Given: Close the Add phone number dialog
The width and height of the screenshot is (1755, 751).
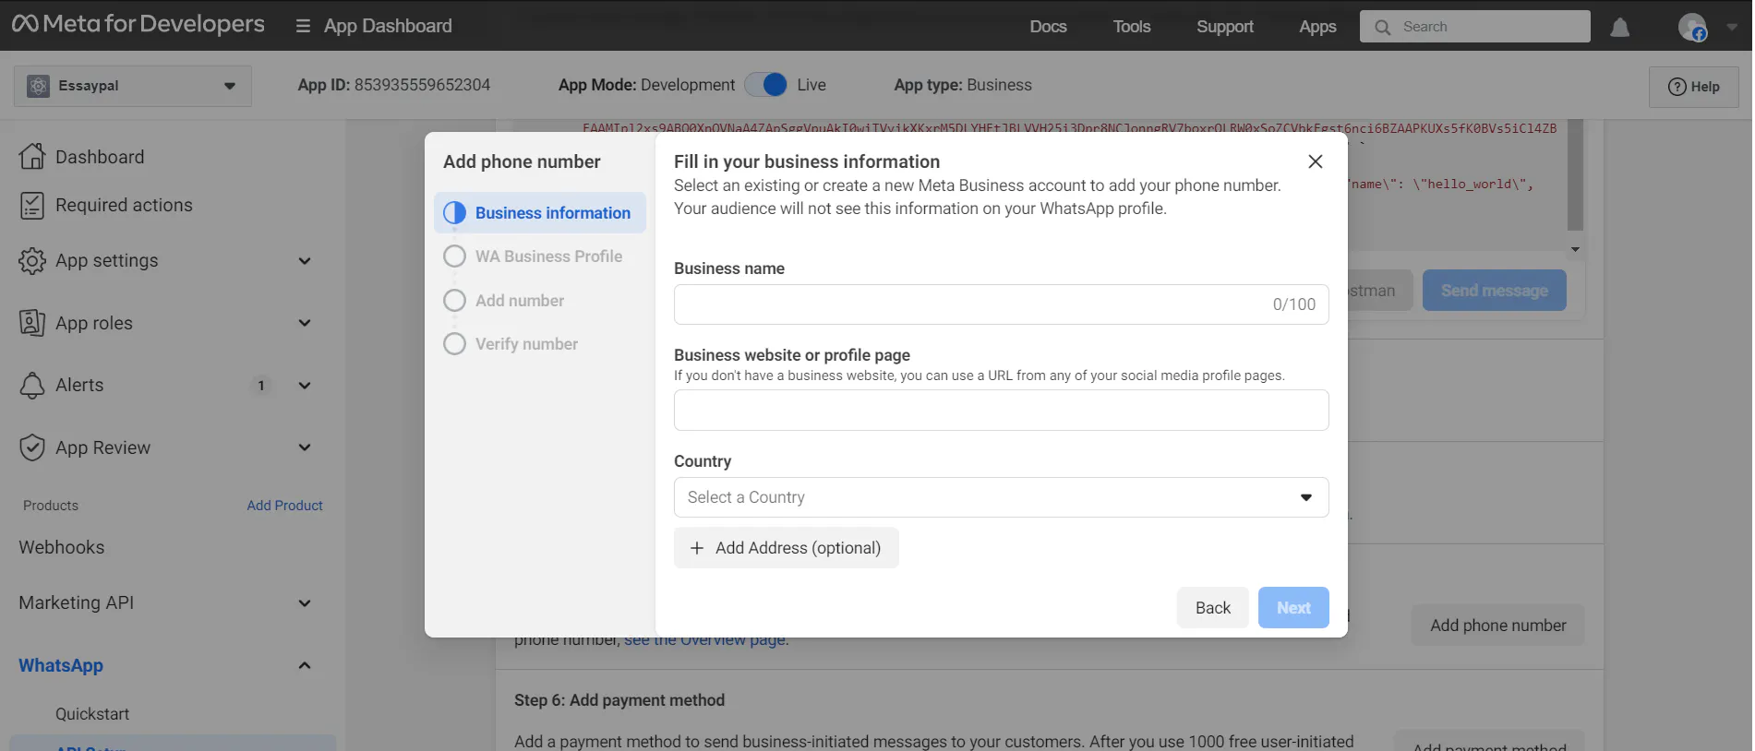Looking at the screenshot, I should coord(1316,161).
